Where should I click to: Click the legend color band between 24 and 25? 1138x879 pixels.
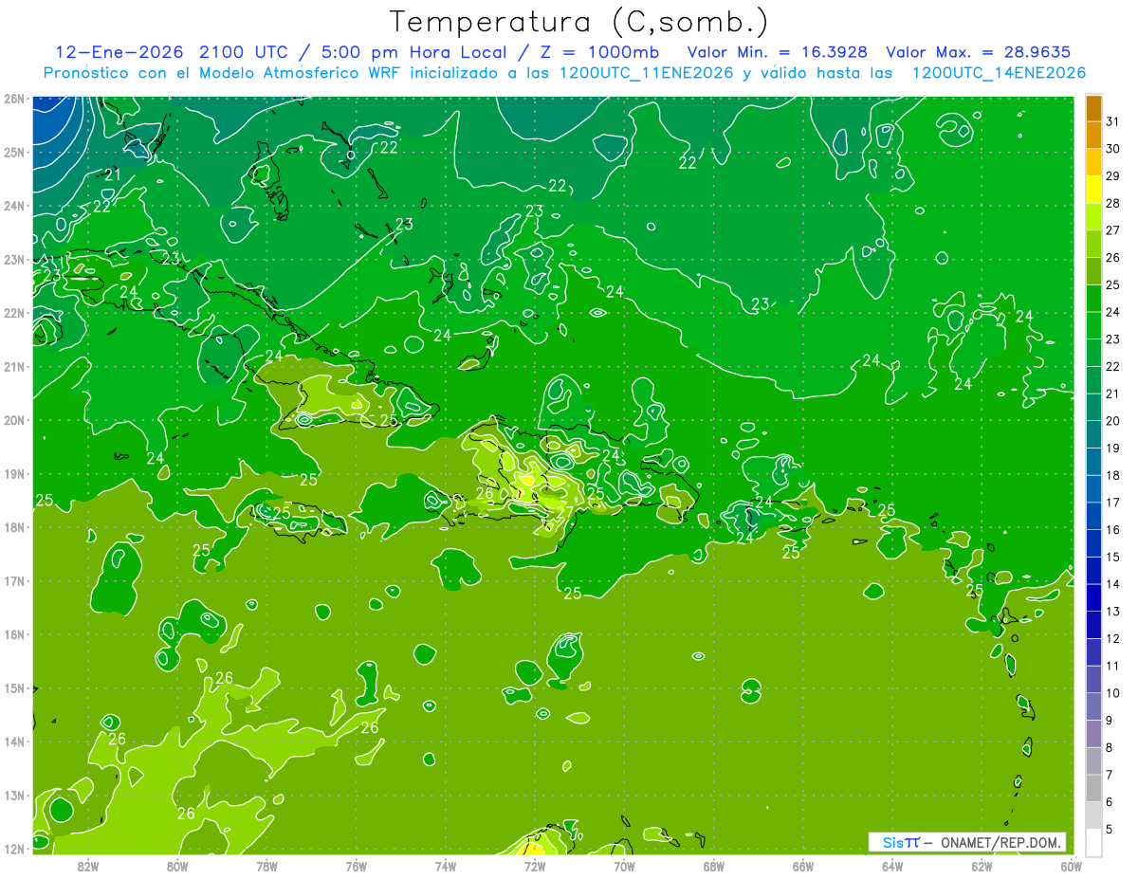pos(1093,299)
